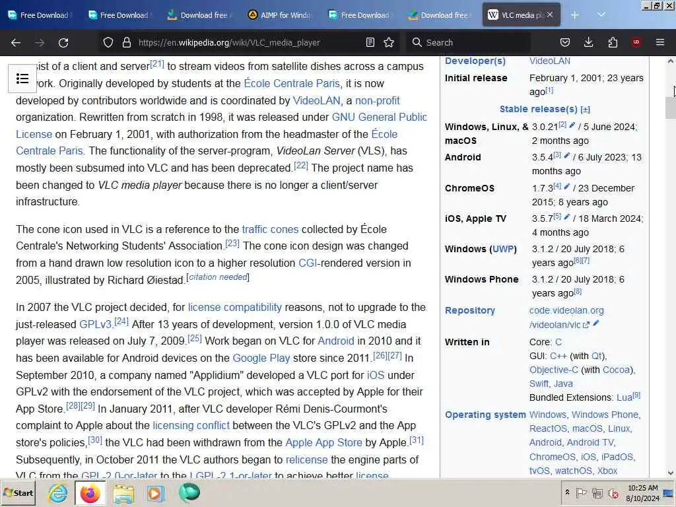Toggle Wikipedia table of contents sidebar
Screen dimensions: 676x507
coord(22,79)
